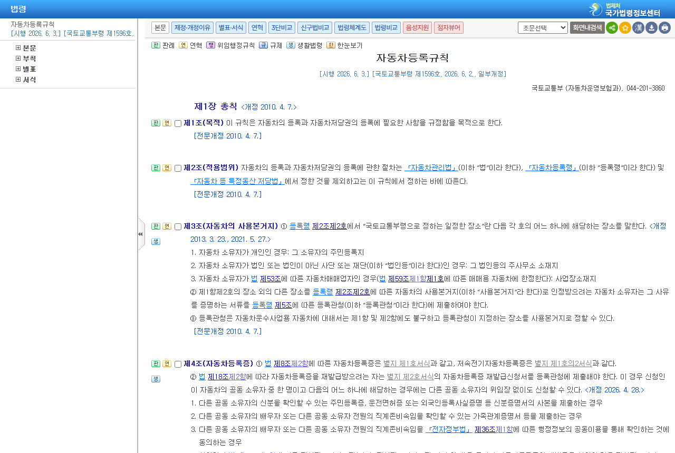Image resolution: width=675 pixels, height=453 pixels.
Task: Open the 「자동차관리법」 link
Action: point(431,168)
